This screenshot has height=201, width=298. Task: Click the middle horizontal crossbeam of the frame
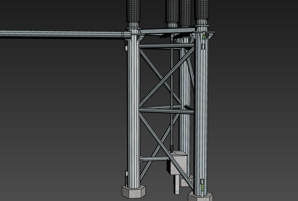pos(165,111)
